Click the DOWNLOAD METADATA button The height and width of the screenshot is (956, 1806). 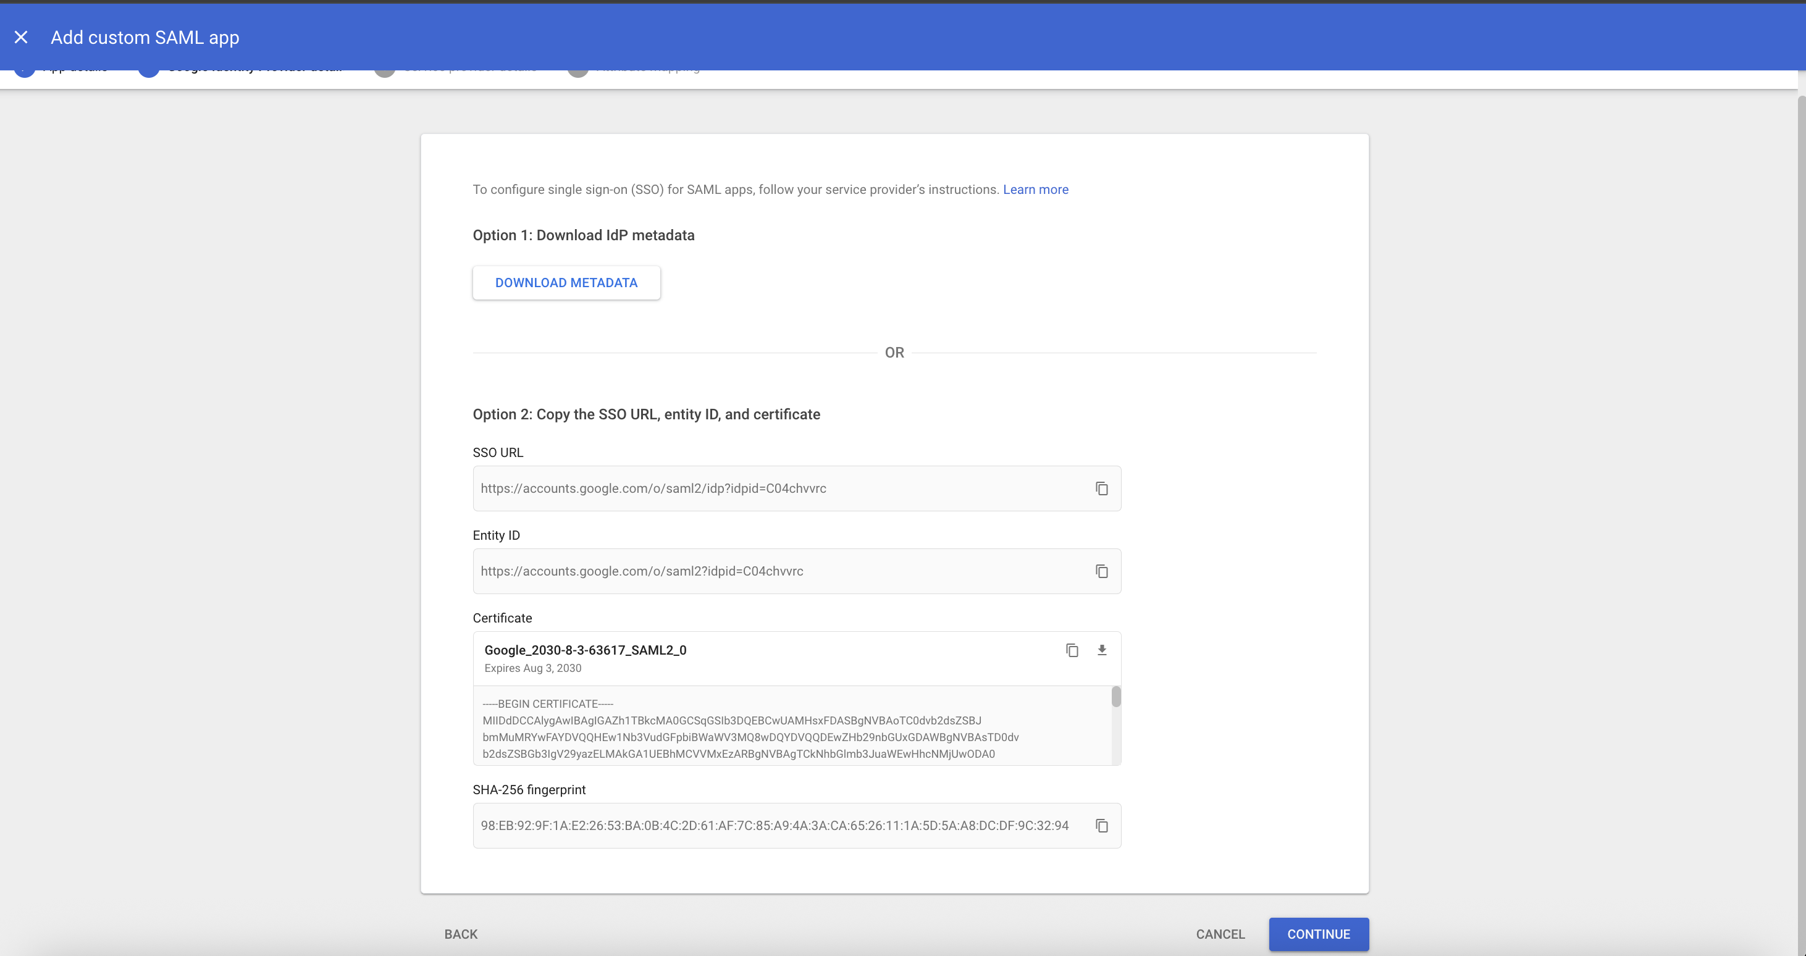(x=566, y=282)
